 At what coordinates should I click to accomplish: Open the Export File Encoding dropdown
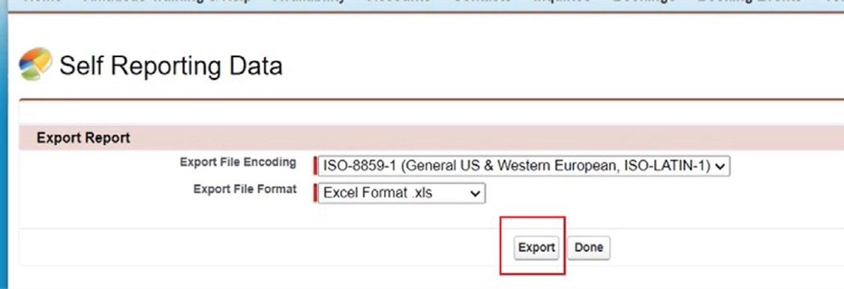tap(524, 167)
